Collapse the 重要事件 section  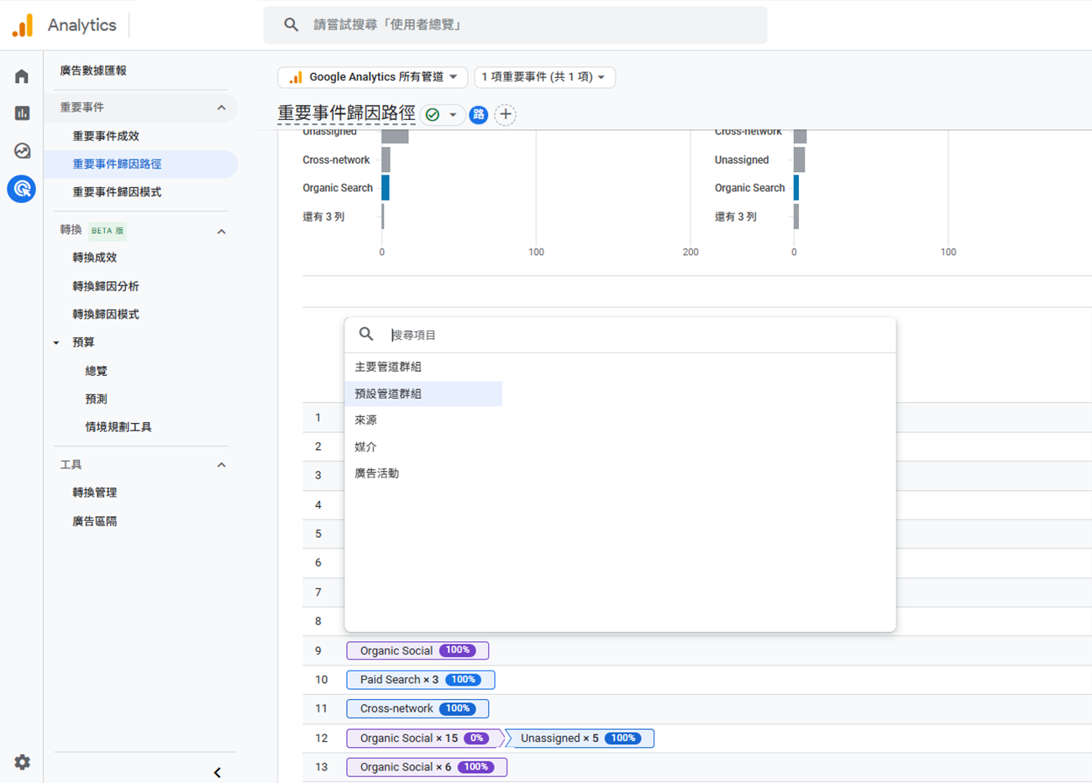[x=221, y=107]
